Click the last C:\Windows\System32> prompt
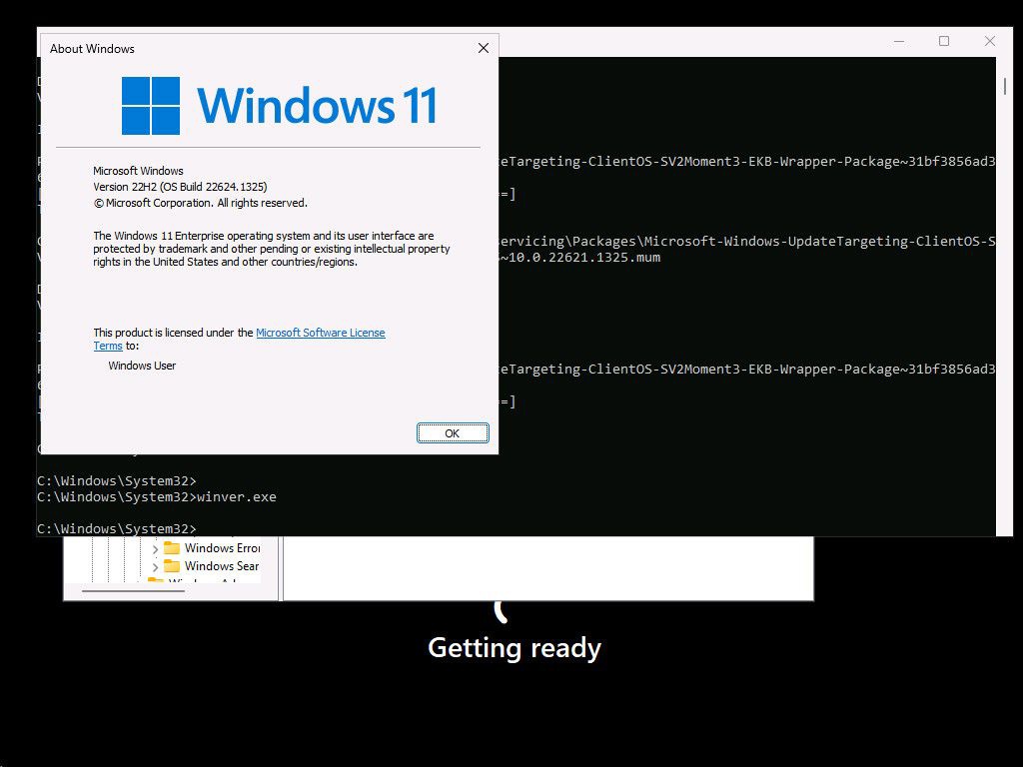This screenshot has height=767, width=1023. coord(116,528)
